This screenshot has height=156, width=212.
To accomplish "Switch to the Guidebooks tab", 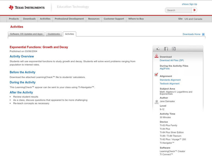I will (54, 34).
